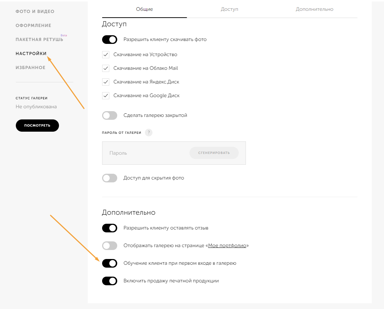Uncheck Скачивание на Облако Mail checkbox
This screenshot has width=384, height=309.
click(x=106, y=68)
